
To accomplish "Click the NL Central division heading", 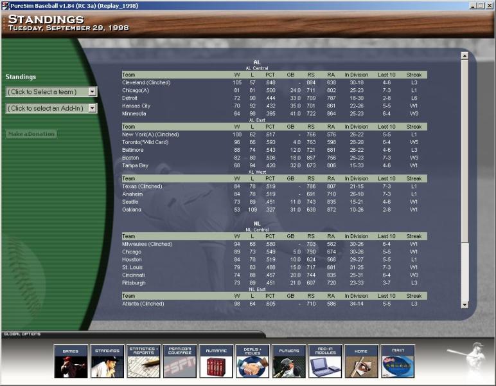I will pos(257,230).
